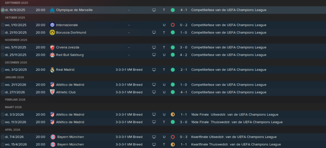The width and height of the screenshot is (326, 148).
Task: Select the Real Madrid crest icon
Action: (x=52, y=70)
